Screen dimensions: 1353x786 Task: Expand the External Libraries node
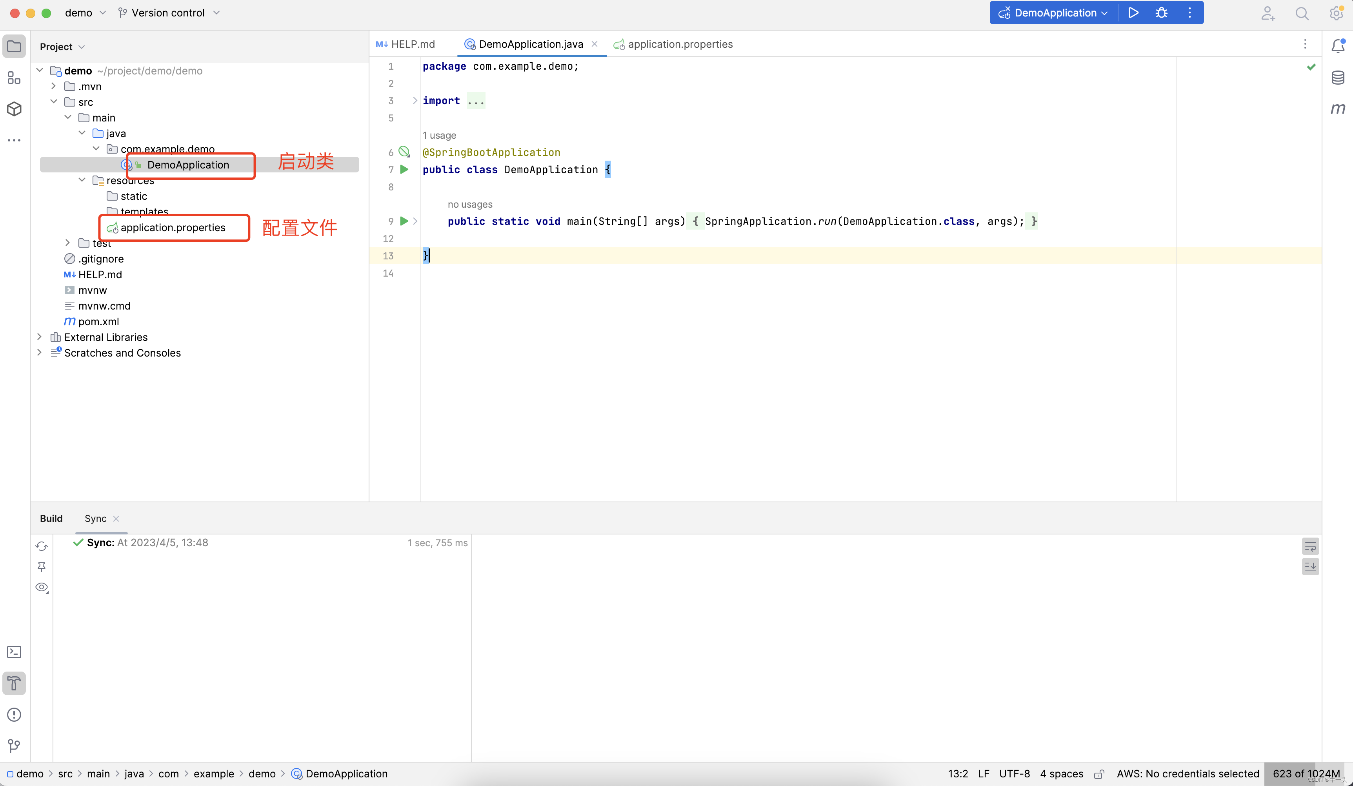pos(39,337)
